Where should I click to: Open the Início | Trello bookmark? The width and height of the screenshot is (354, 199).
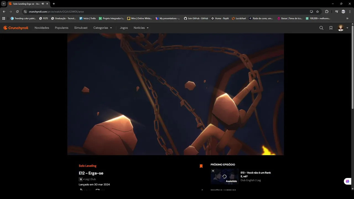88,19
